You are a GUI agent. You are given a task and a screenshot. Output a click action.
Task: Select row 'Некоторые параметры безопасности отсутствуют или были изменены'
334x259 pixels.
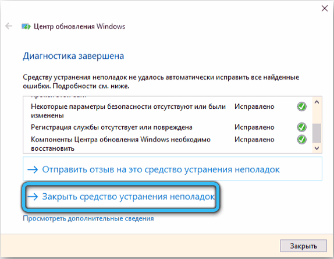pos(169,111)
